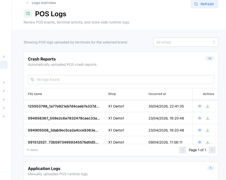226x180 pixels.
Task: Open the 094905508 crash report file name
Action: point(63,130)
